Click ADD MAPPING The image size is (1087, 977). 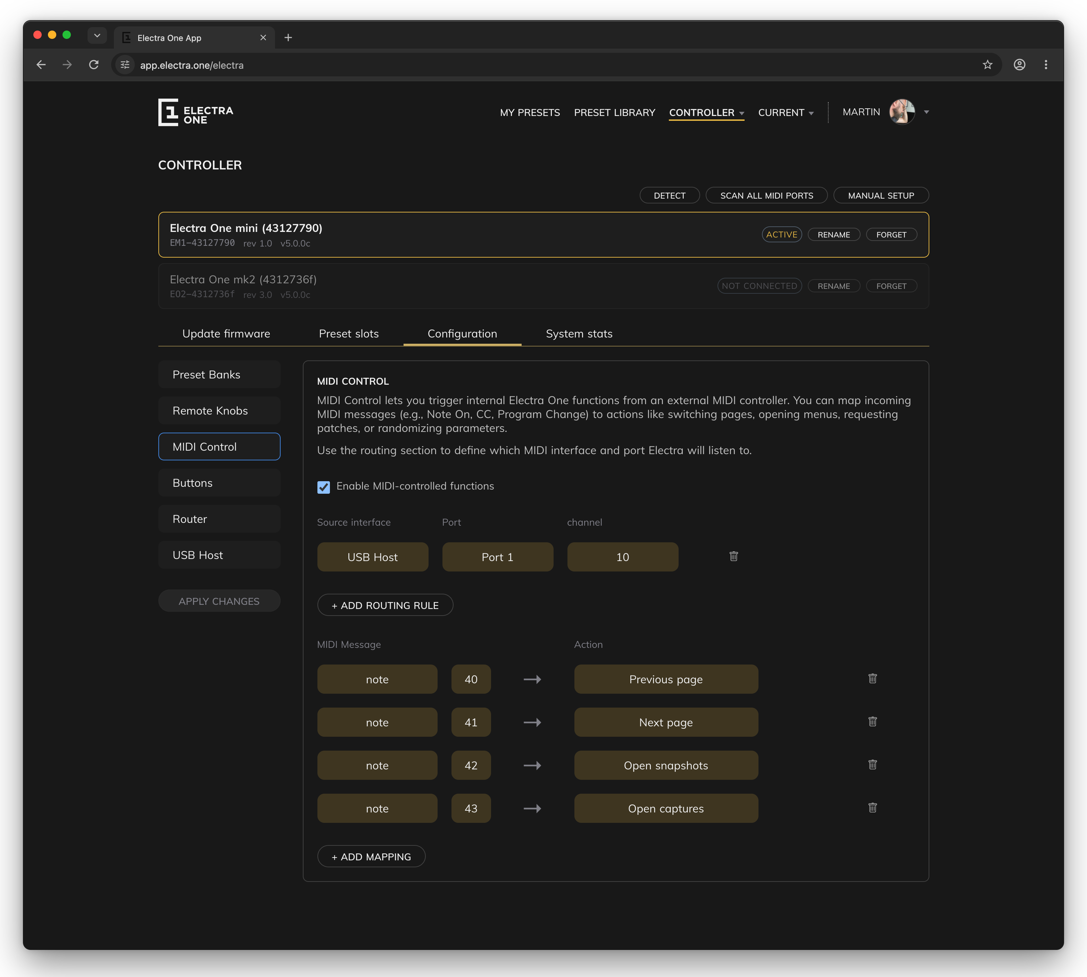tap(371, 856)
